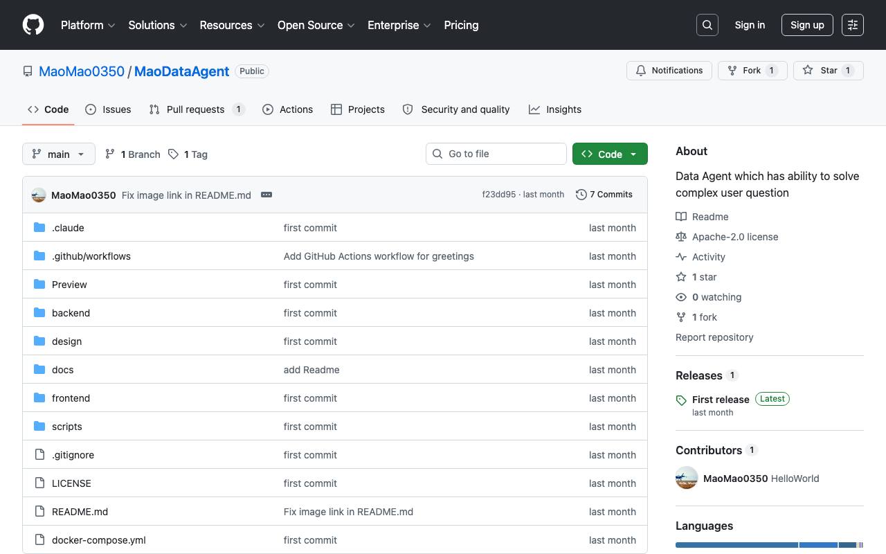Open the green Code dropdown button
The width and height of the screenshot is (886, 554).
click(610, 154)
